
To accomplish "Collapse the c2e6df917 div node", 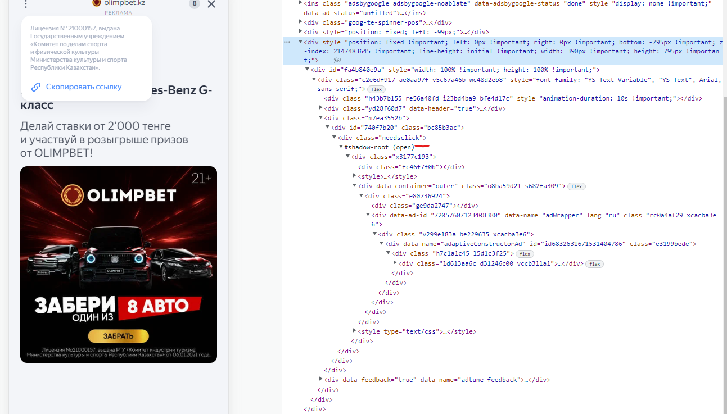I will pos(314,80).
